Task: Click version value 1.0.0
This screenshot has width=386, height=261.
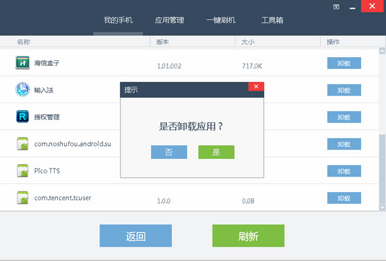Action: [x=164, y=201]
